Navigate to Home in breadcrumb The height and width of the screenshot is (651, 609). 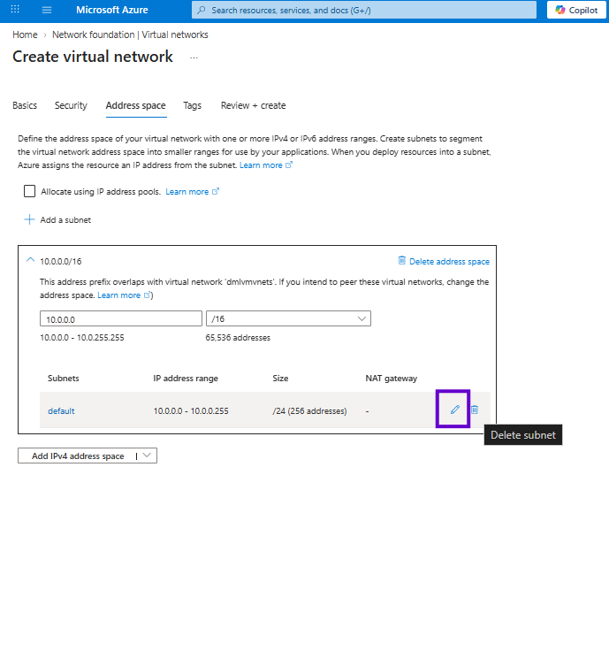(x=25, y=34)
